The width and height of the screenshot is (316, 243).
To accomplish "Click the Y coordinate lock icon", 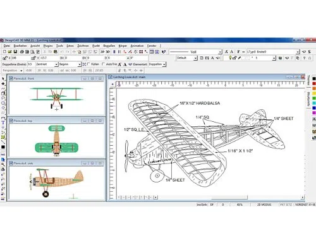I will point(33,58).
